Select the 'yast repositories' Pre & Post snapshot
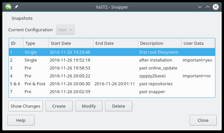The image size is (224, 133). [112, 84]
